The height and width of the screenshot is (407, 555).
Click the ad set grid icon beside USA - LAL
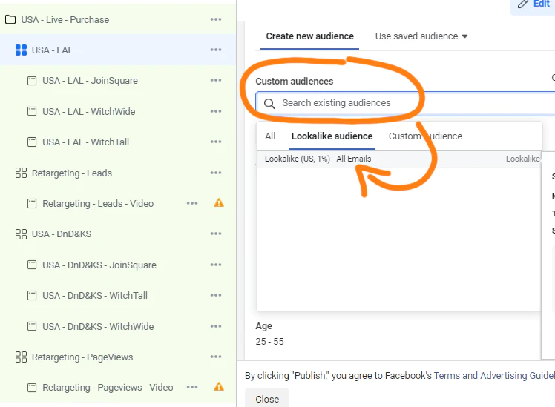21,50
